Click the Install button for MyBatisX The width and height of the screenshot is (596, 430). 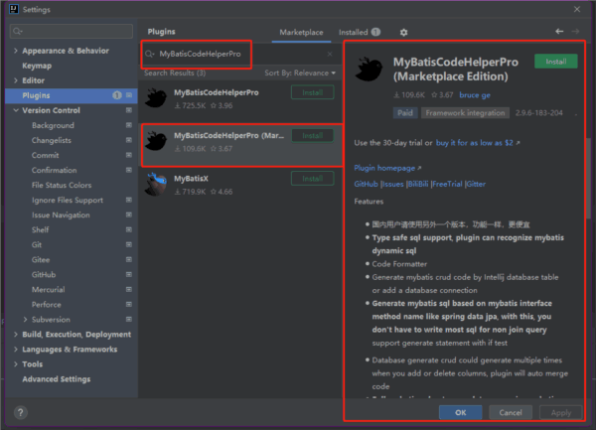[x=312, y=179]
